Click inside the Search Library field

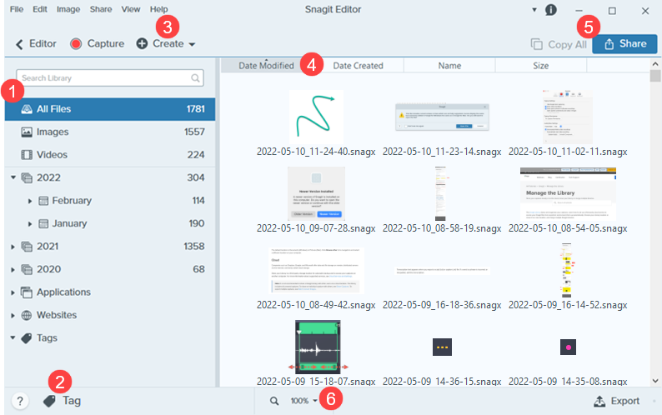click(110, 78)
